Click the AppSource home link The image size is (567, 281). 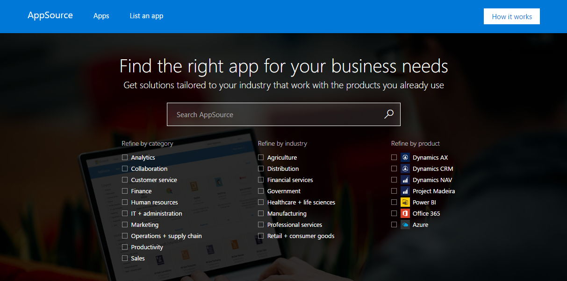coord(50,15)
